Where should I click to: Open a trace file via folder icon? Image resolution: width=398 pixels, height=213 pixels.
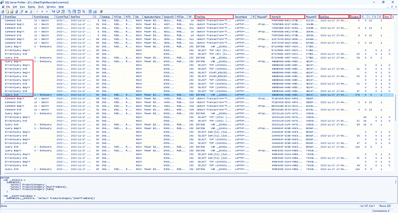click(12, 12)
